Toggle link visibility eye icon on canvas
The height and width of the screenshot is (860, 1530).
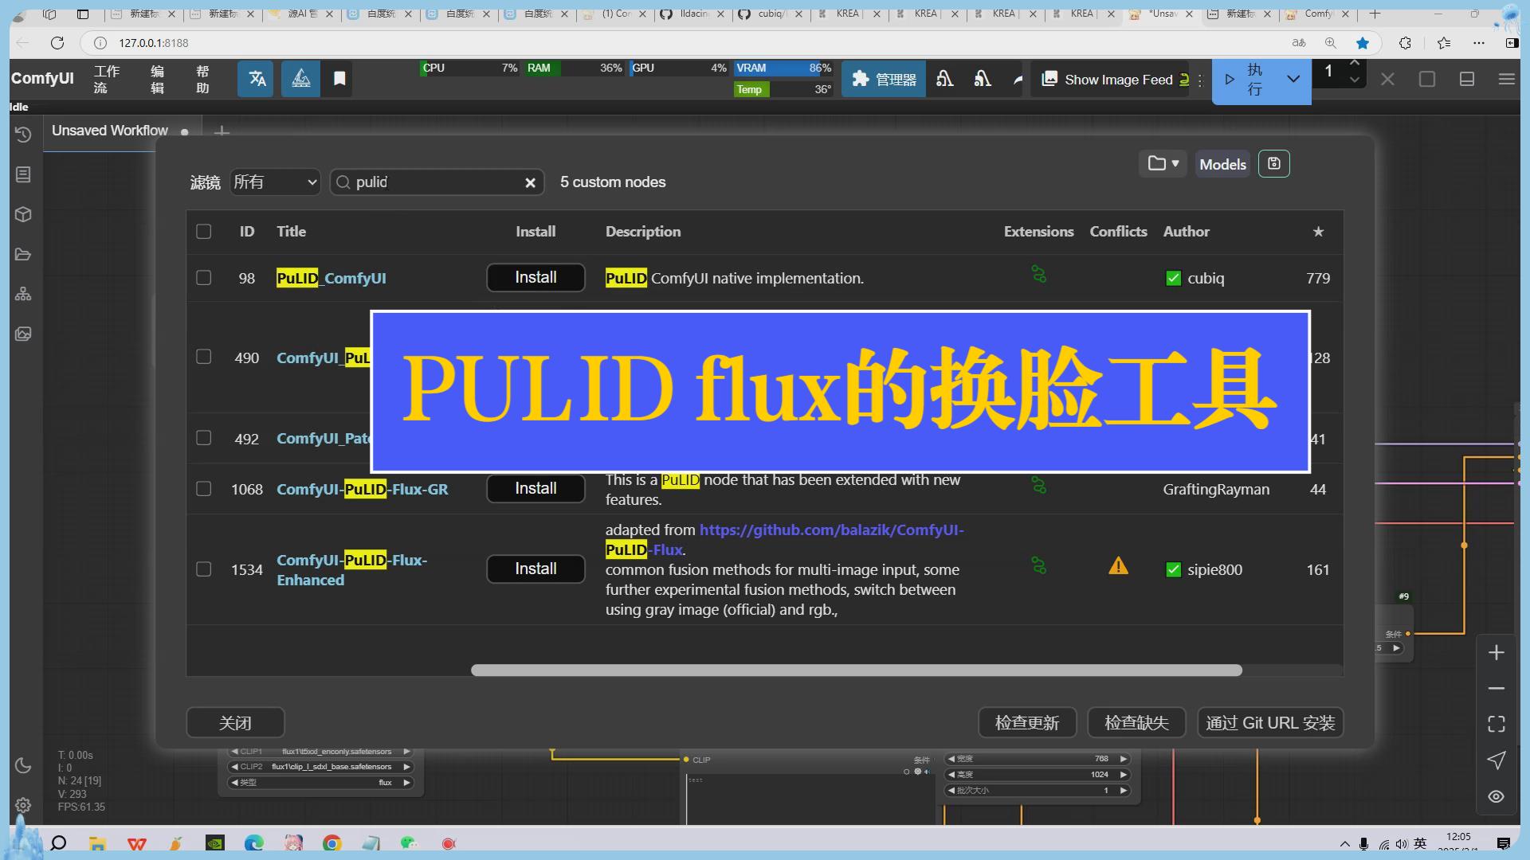click(1496, 796)
